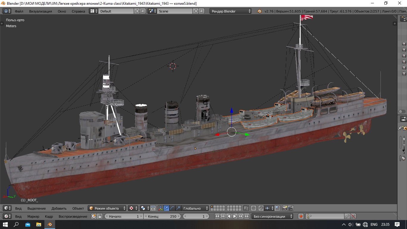Open the Объект menu
The width and height of the screenshot is (407, 229).
point(78,208)
